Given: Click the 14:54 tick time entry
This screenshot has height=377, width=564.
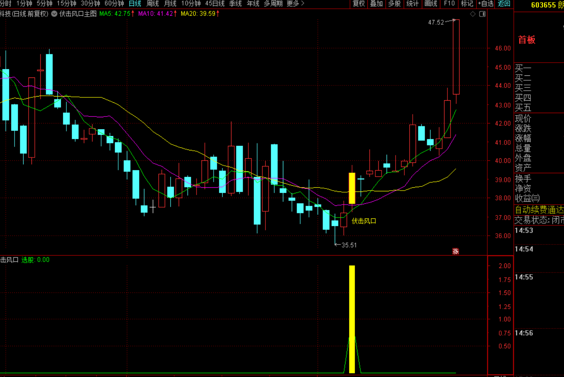Looking at the screenshot, I should coord(524,249).
